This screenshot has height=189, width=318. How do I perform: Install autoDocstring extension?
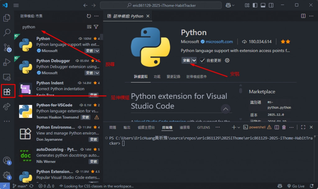(x=93, y=161)
